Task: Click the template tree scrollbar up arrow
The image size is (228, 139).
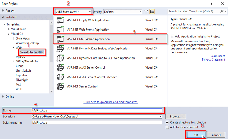Action: click(51, 22)
